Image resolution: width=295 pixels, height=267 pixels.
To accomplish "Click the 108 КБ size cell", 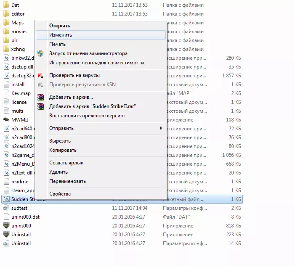I will pos(234,120).
